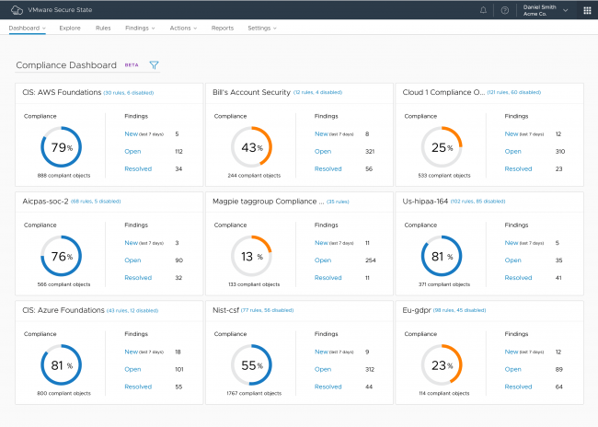598x427 pixels.
Task: Click the VMware Secure State cloud logo
Action: (x=17, y=10)
